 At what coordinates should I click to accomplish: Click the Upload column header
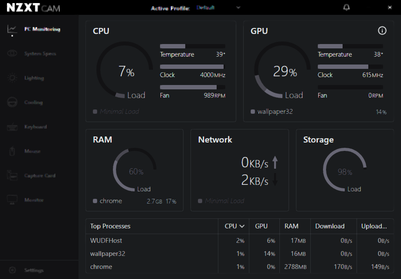(374, 226)
